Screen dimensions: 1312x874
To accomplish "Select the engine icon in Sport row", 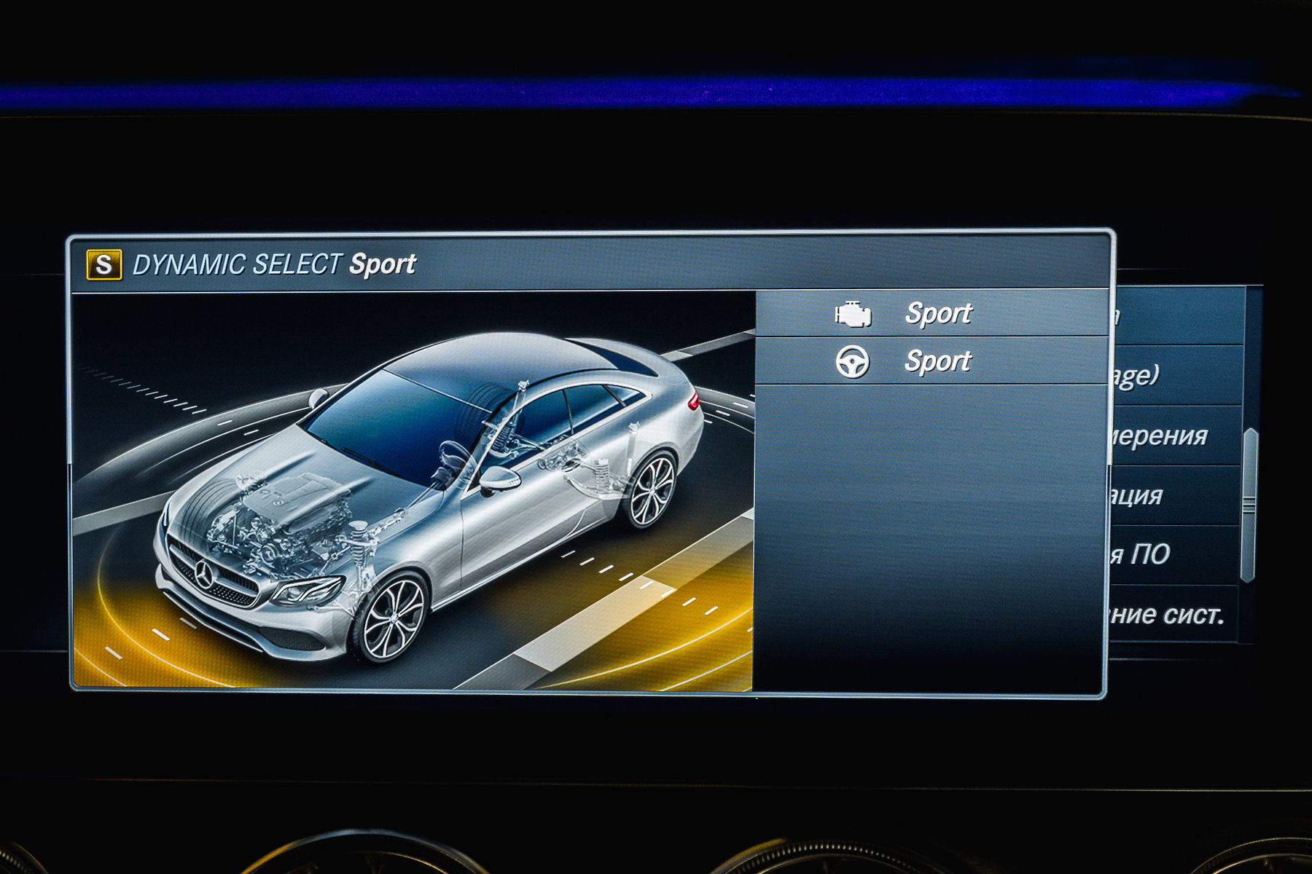I will point(853,314).
